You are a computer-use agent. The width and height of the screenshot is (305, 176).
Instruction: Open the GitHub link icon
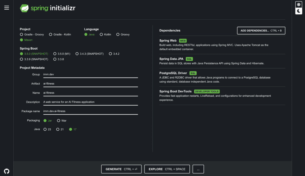click(x=7, y=171)
